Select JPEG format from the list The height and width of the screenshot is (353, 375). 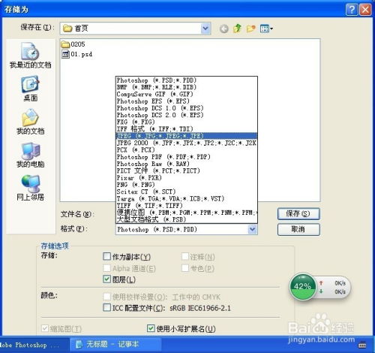[x=187, y=136]
